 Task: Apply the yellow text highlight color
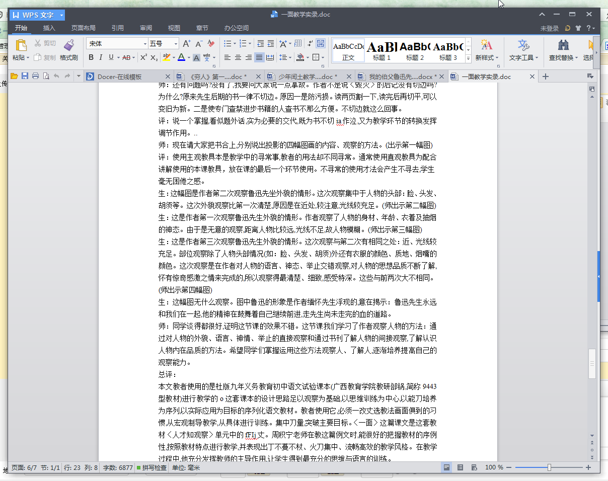(166, 57)
